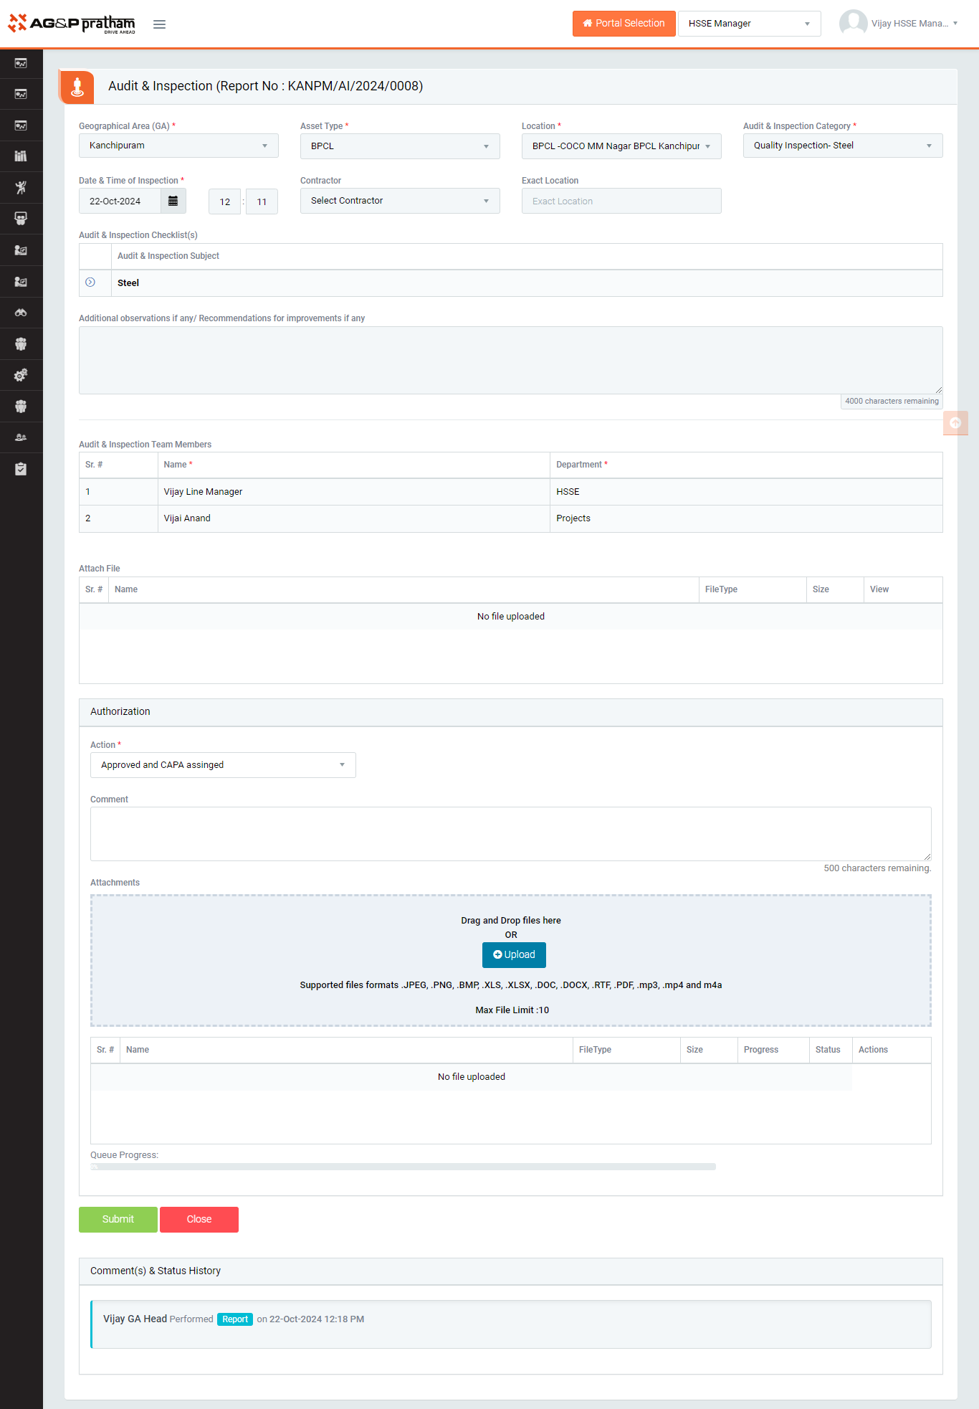
Task: Open the library books sidebar icon
Action: (x=21, y=156)
